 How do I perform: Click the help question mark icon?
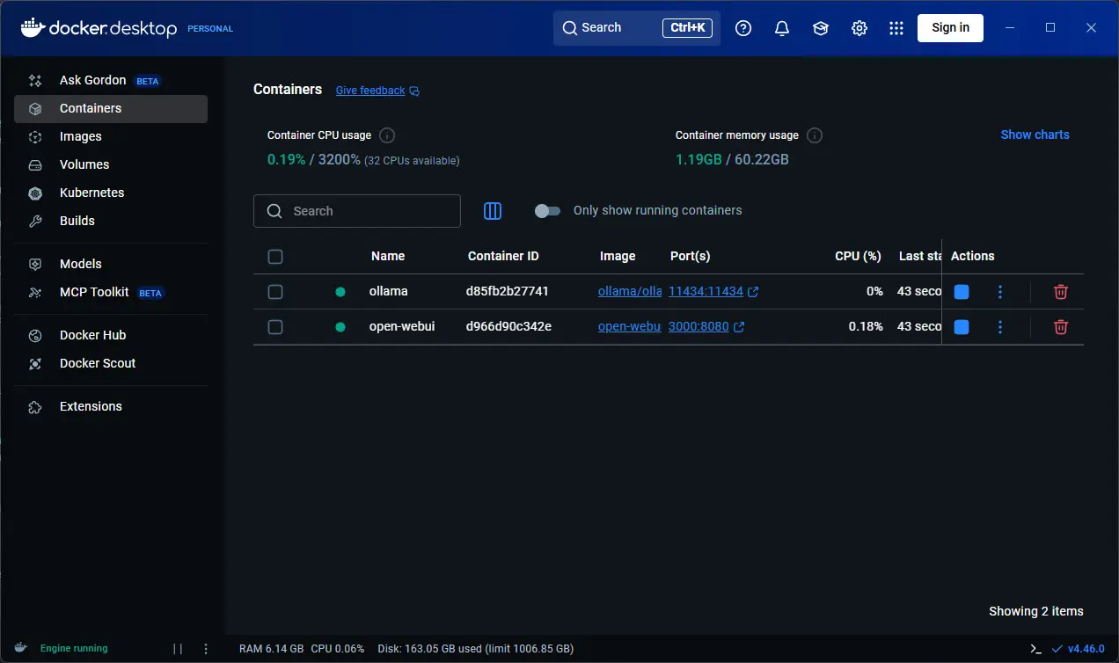[743, 28]
